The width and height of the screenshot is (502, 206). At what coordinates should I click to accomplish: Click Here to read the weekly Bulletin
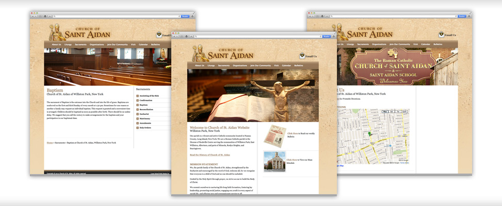(293, 133)
